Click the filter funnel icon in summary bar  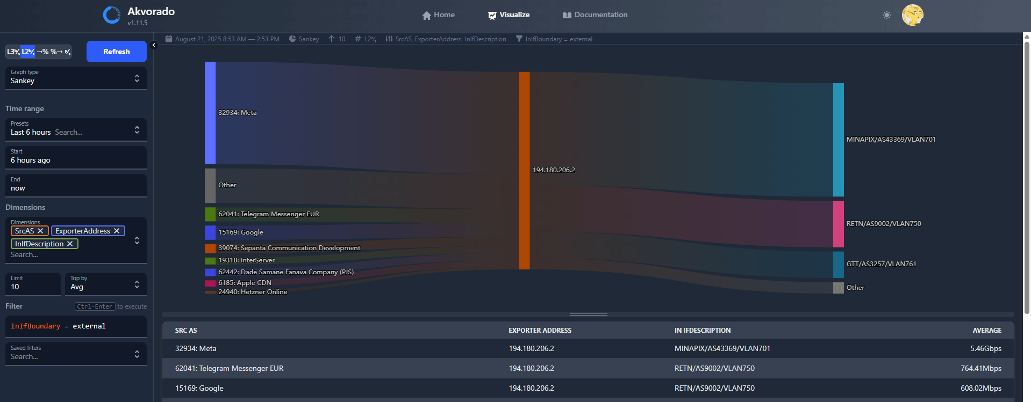[519, 39]
